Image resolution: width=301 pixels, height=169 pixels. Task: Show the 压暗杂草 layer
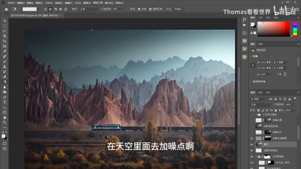coord(252,120)
